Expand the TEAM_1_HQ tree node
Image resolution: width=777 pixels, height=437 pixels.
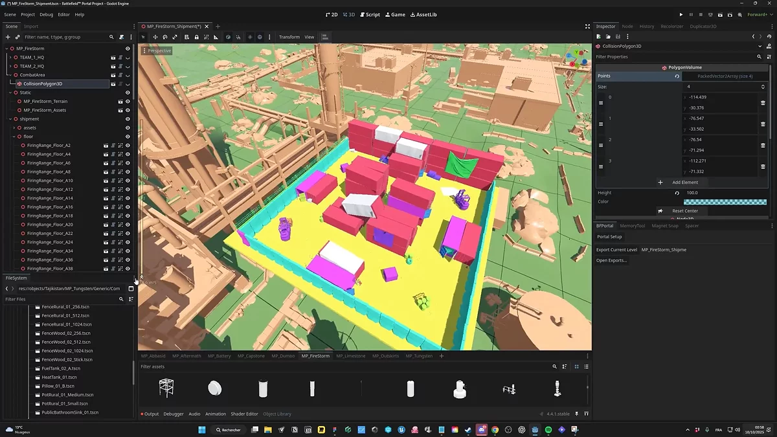pyautogui.click(x=11, y=58)
